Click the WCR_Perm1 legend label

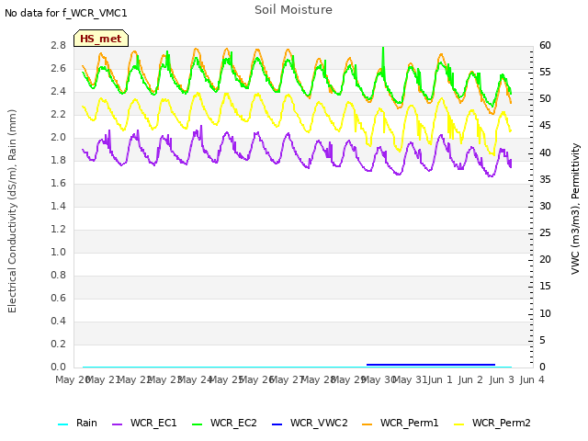click(409, 423)
